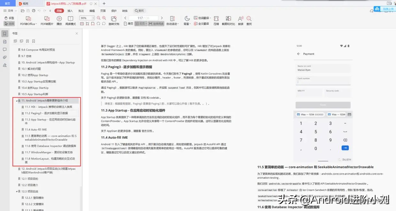Start 朗读 read aloud
396x211 pixels.
(240, 21)
